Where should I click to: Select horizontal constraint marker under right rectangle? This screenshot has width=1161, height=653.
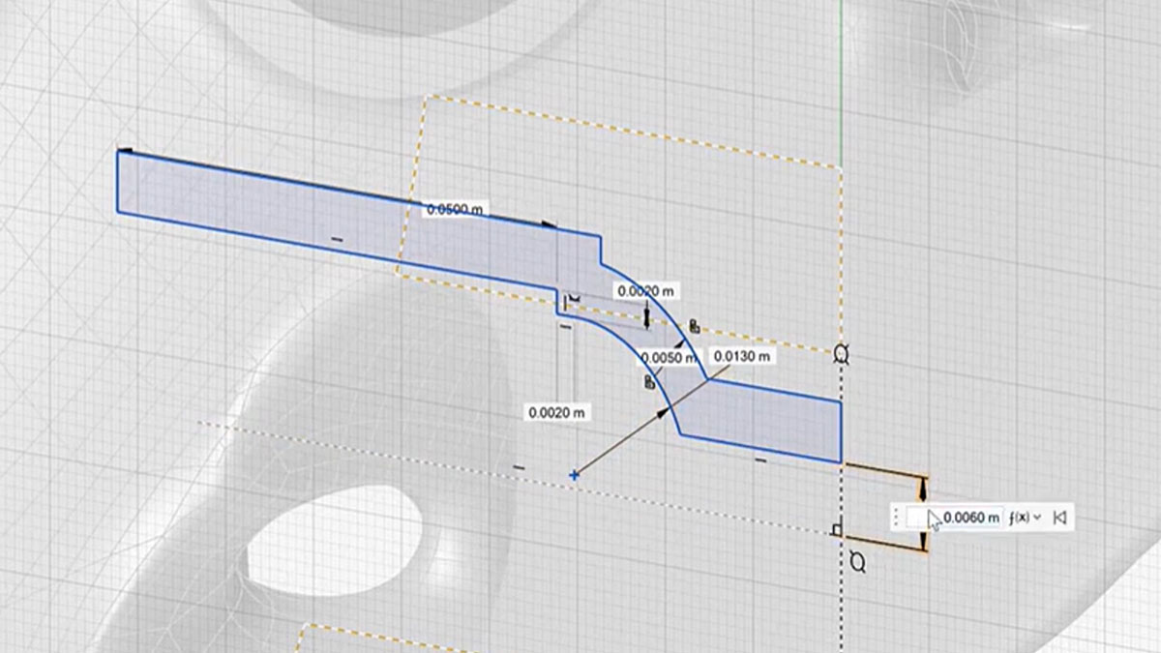click(760, 460)
